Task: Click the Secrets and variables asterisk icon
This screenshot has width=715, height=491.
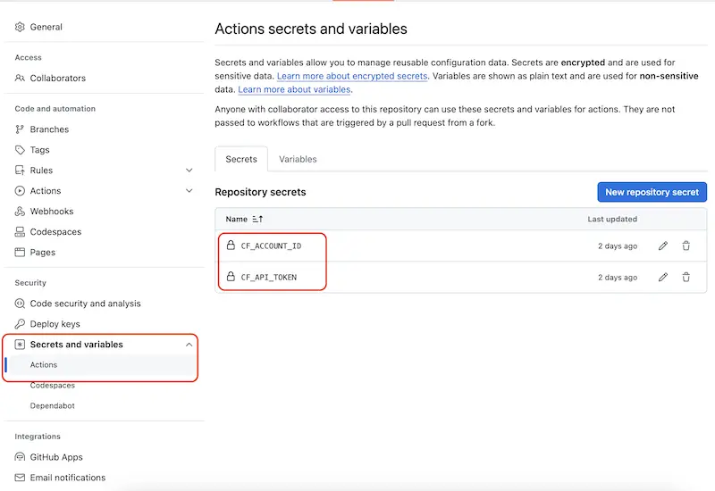Action: [20, 345]
